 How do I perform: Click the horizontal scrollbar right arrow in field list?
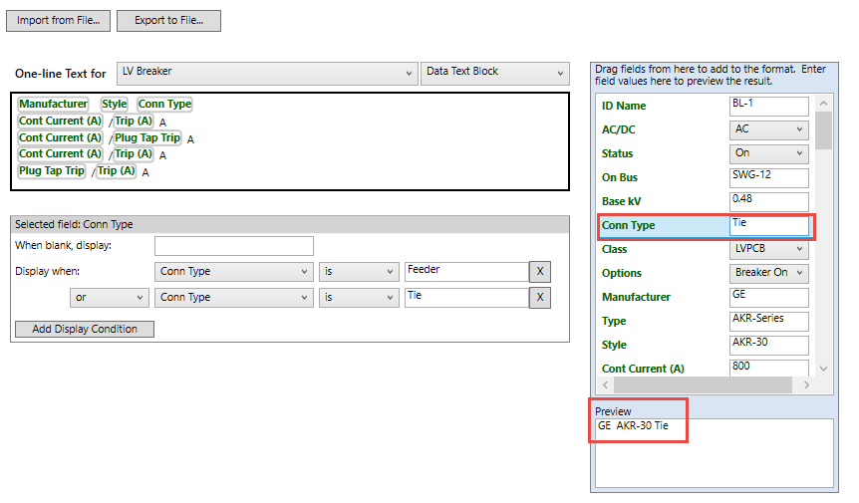click(805, 384)
